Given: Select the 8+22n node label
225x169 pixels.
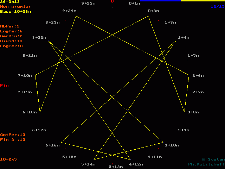Looking at the screenshot, I should pyautogui.click(x=39, y=38).
